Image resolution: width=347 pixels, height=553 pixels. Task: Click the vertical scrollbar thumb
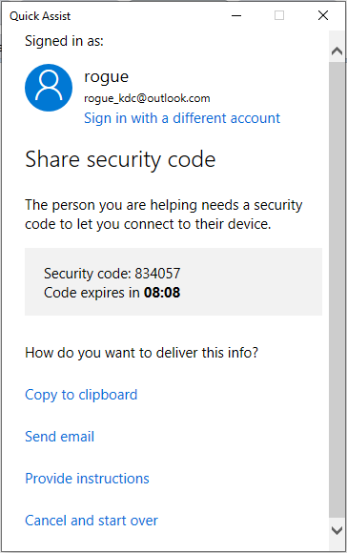[x=337, y=289]
